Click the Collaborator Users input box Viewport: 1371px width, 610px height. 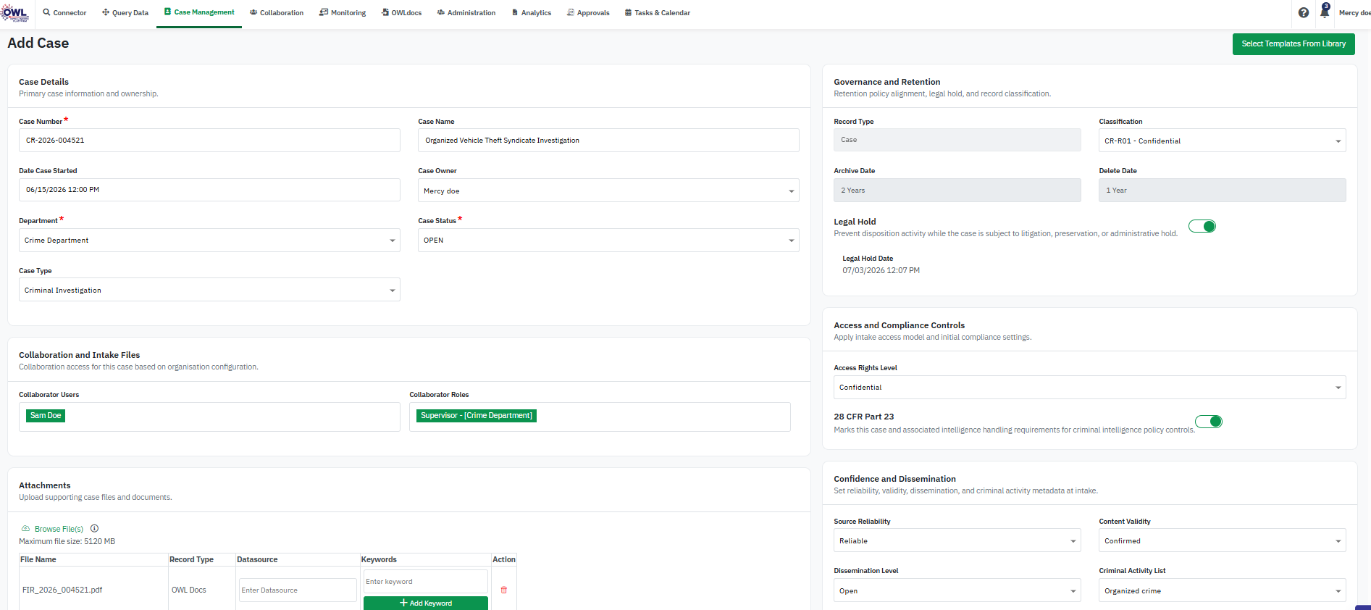[209, 417]
